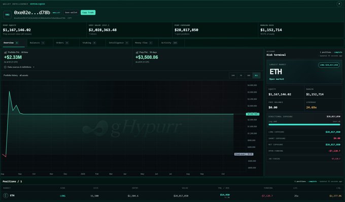Click the Save wallet button
The image size is (345, 202).
pos(71,13)
